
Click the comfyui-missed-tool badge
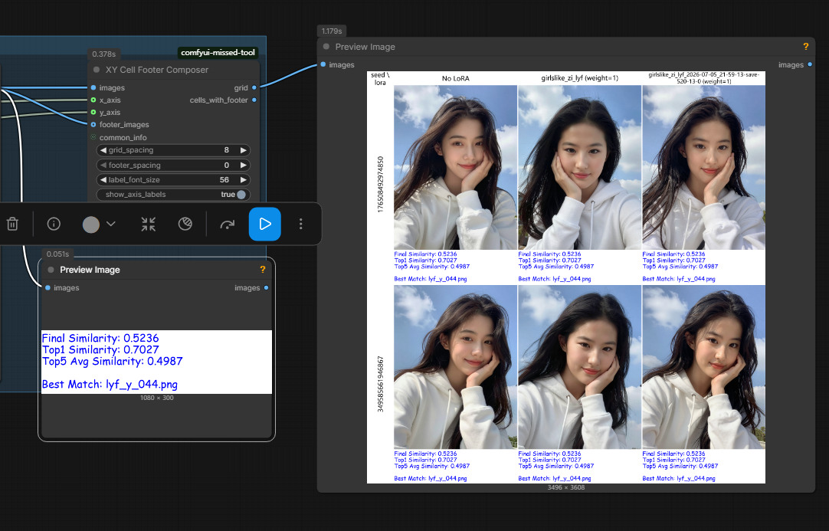pos(218,52)
